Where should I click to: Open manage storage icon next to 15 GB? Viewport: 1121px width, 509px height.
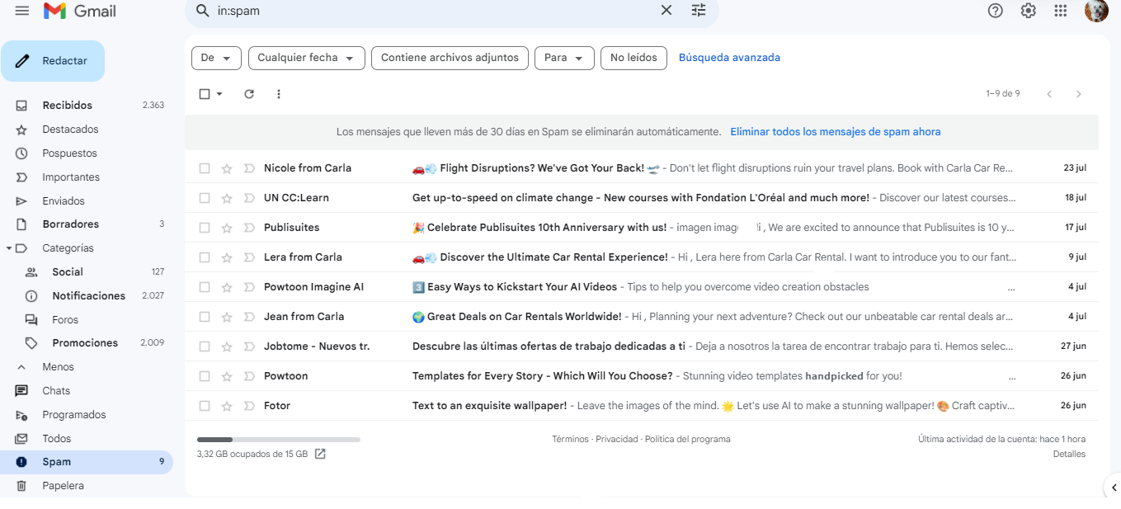coord(320,454)
